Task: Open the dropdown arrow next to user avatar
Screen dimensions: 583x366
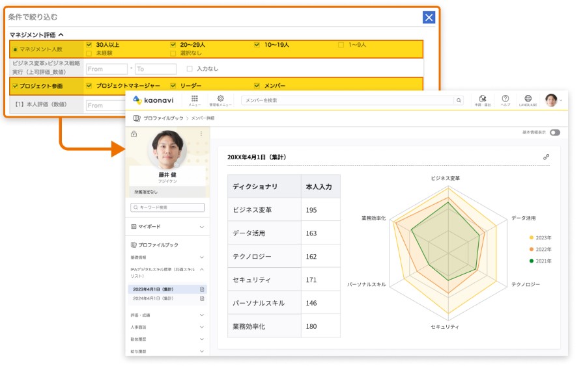Action: point(561,100)
